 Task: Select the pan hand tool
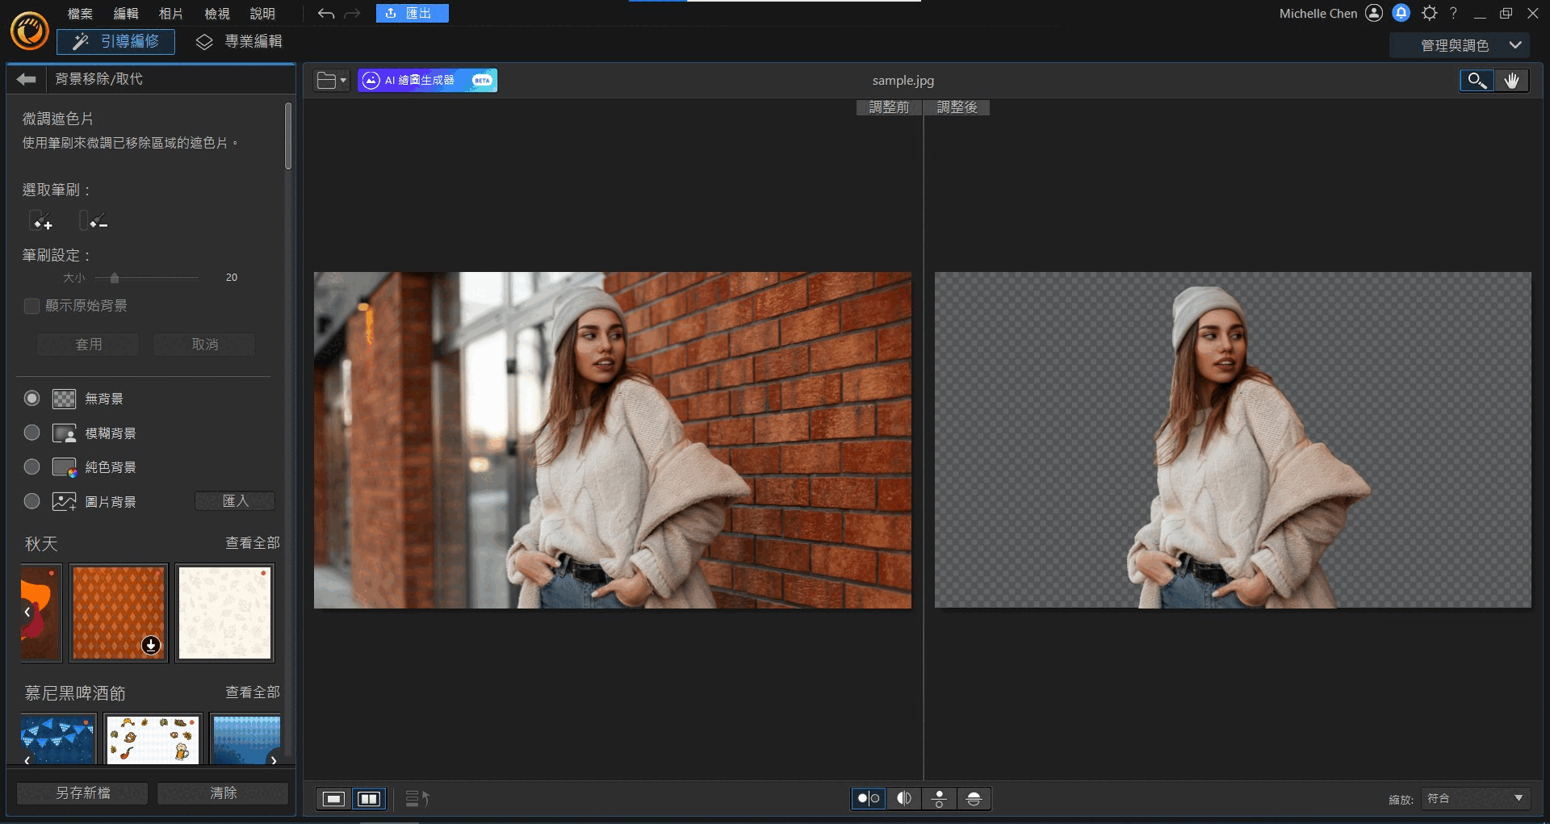pyautogui.click(x=1511, y=80)
